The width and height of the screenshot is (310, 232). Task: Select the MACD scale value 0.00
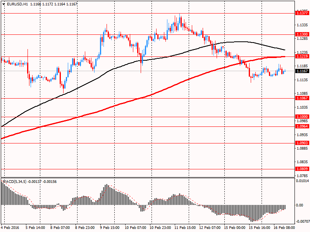tap(300, 205)
